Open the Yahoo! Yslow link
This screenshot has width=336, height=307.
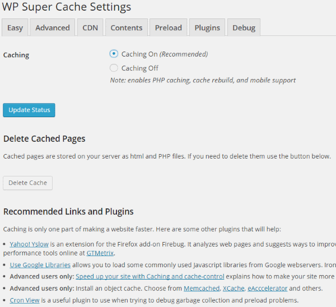(29, 244)
